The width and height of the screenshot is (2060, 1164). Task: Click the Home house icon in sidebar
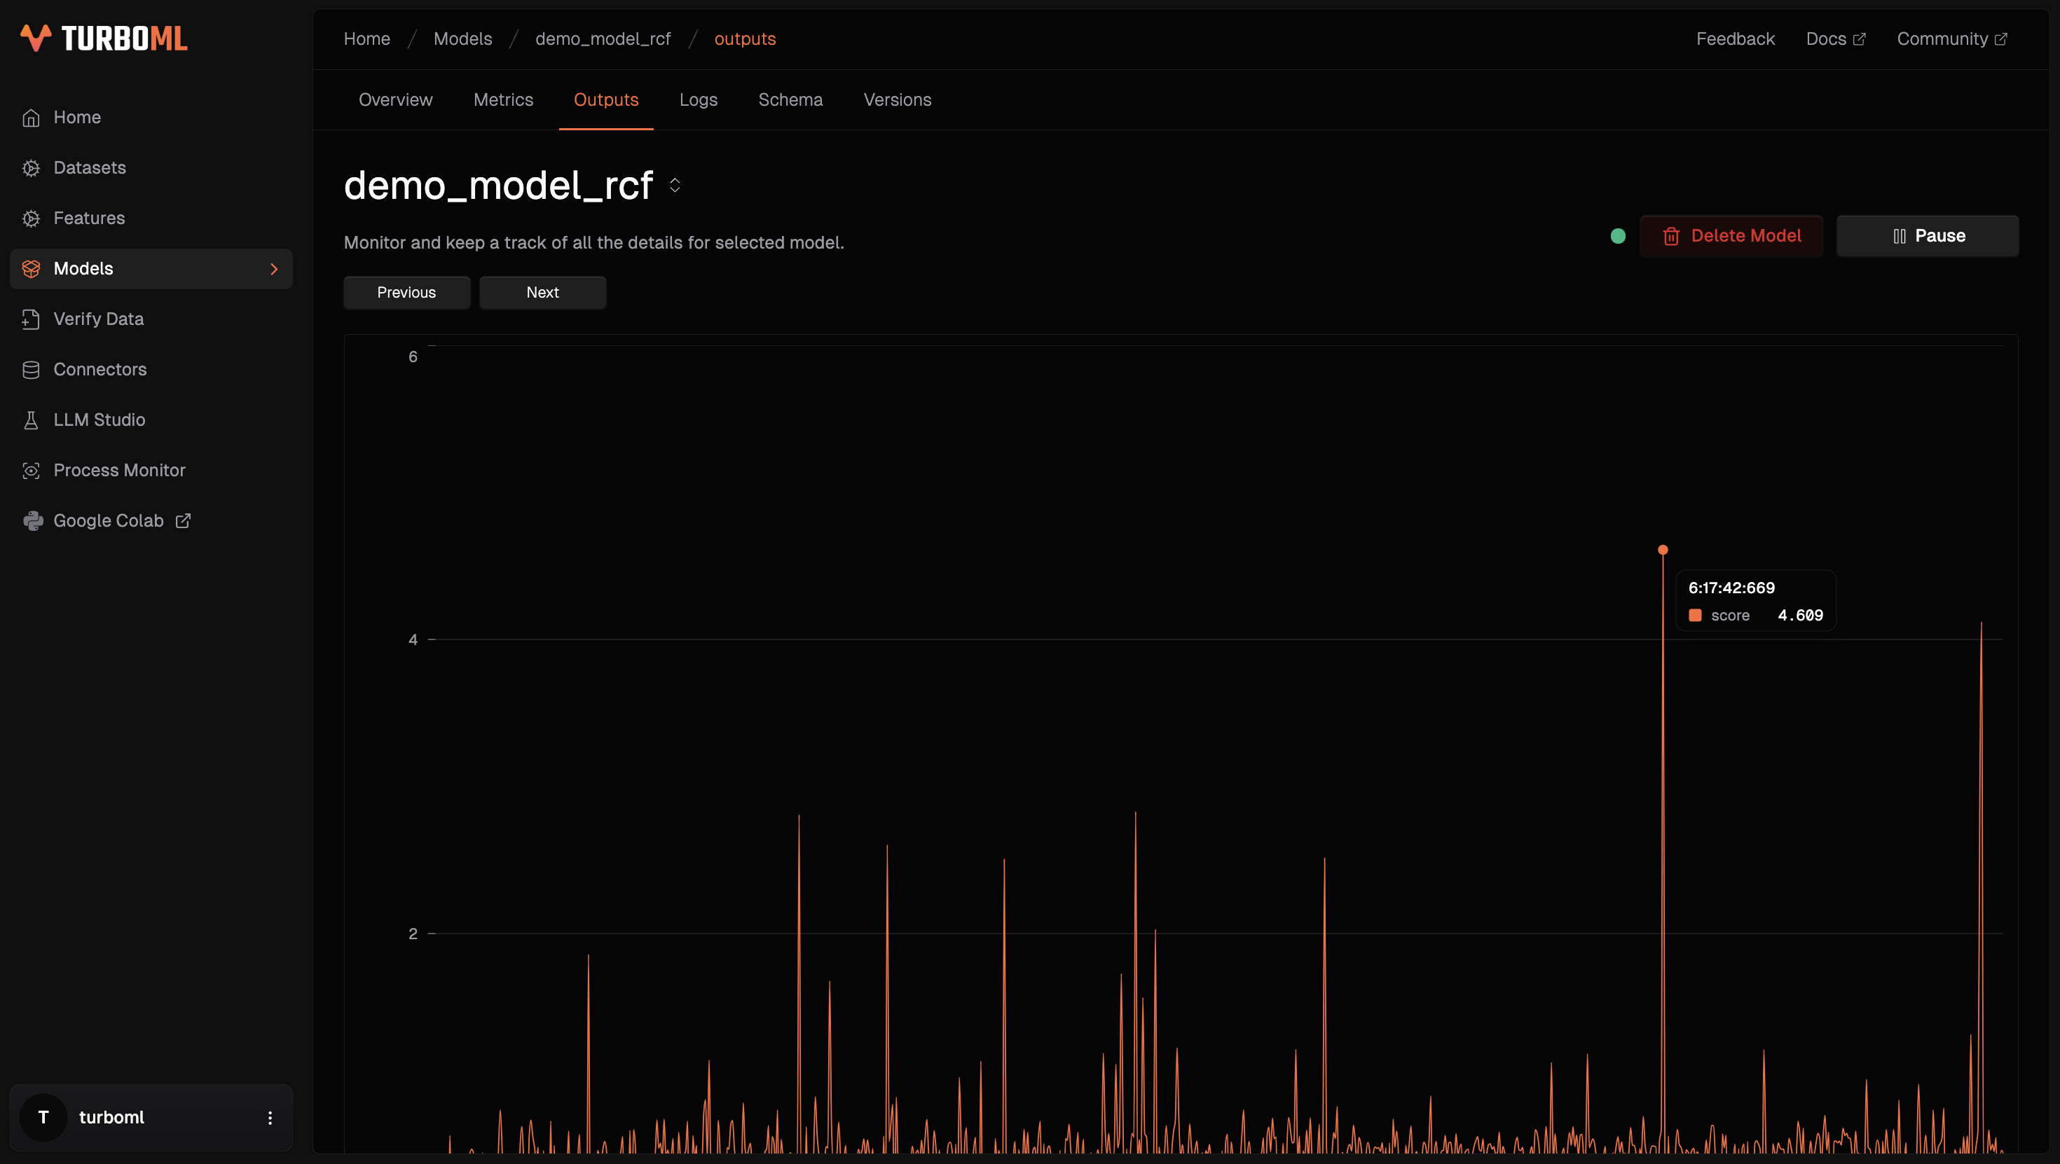32,118
